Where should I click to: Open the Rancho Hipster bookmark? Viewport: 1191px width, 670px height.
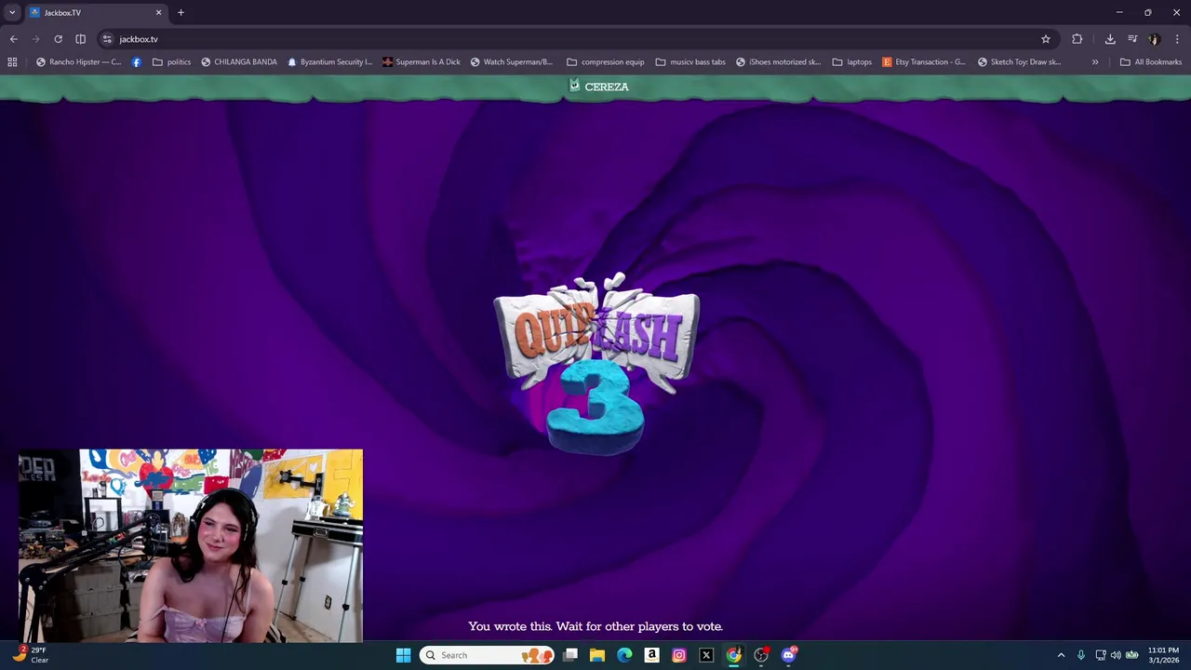pos(78,62)
